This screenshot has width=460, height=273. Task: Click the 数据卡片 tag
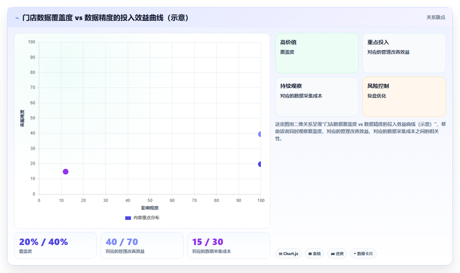pos(363,254)
